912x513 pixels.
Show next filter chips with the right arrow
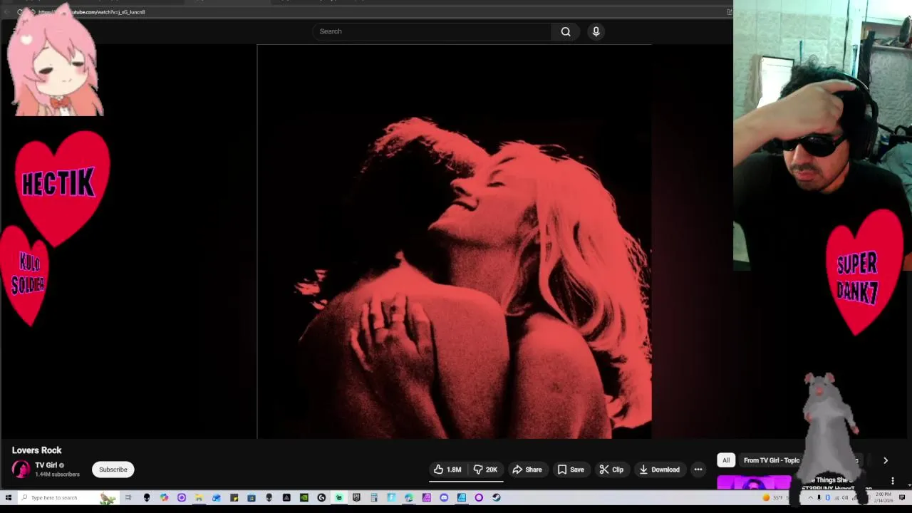point(886,460)
